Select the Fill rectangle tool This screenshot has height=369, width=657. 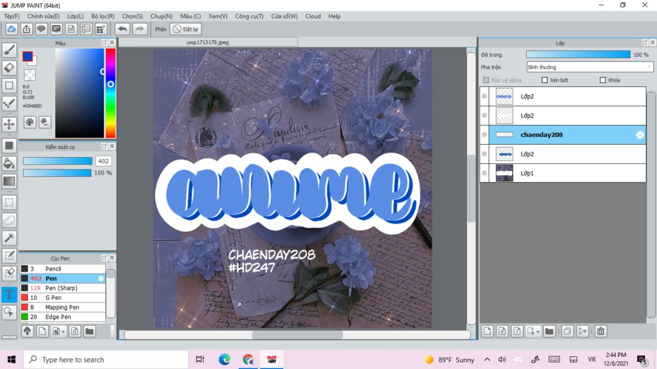coord(9,145)
